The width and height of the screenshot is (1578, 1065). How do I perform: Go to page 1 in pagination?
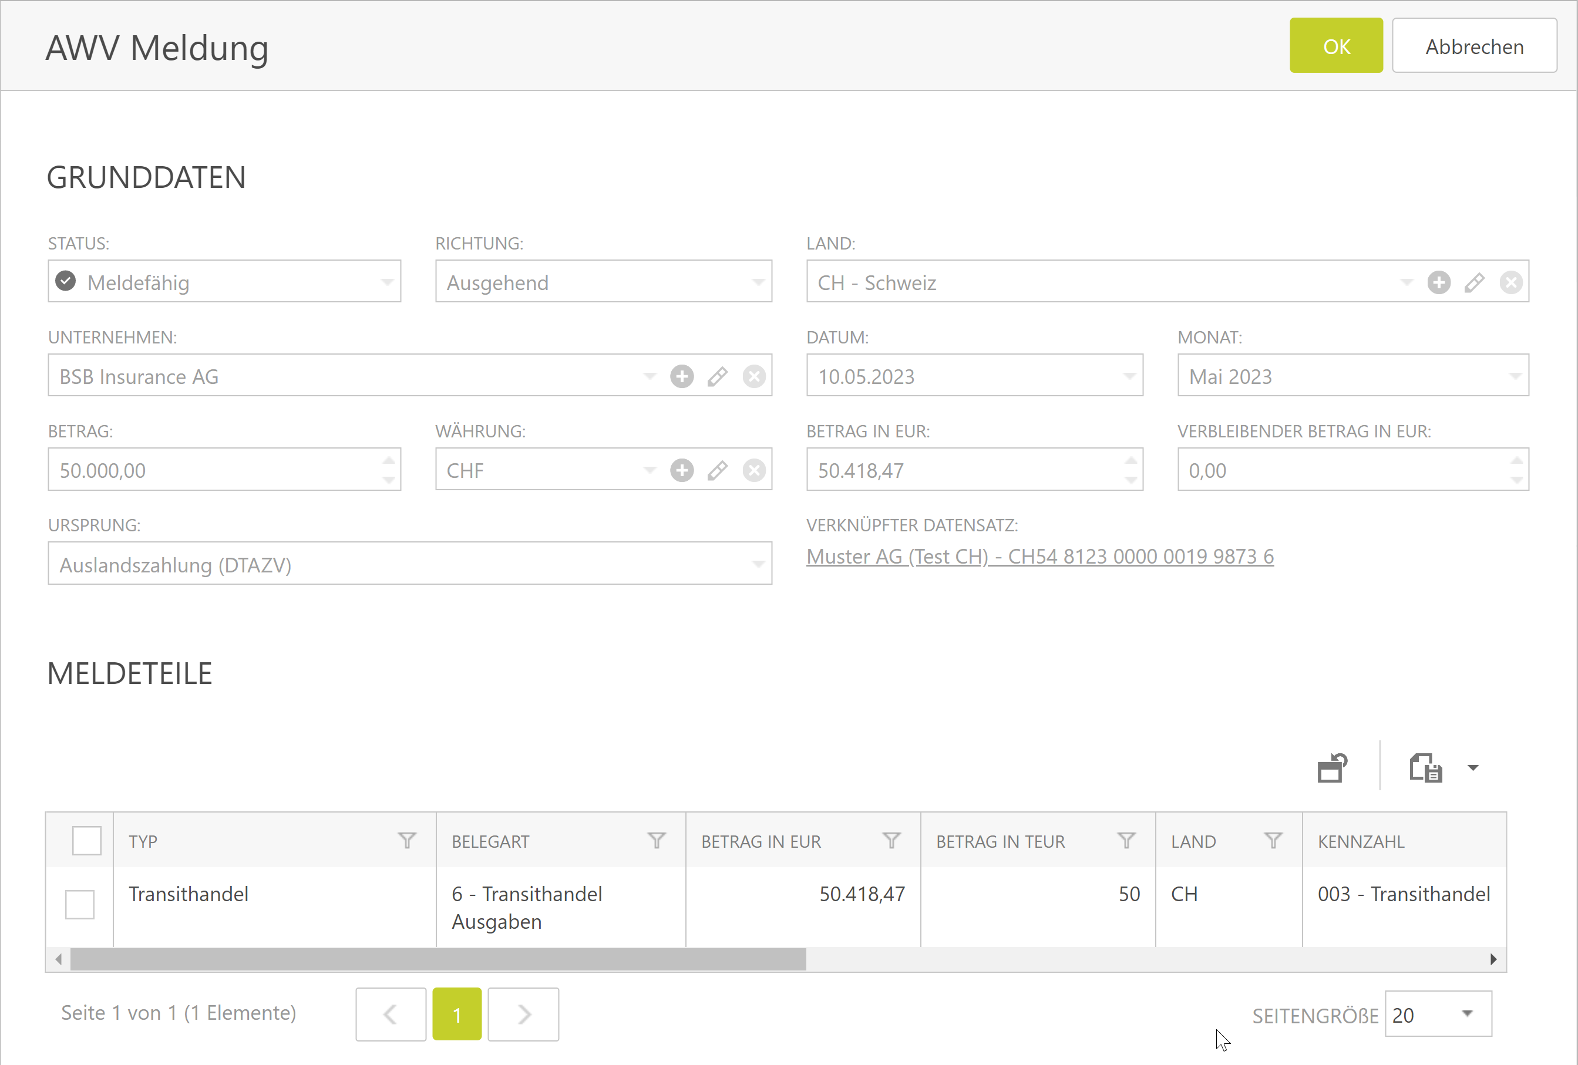click(x=456, y=1015)
